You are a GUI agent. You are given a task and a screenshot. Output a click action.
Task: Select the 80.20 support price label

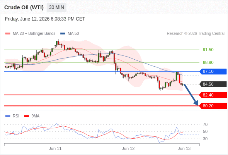pyautogui.click(x=213, y=106)
